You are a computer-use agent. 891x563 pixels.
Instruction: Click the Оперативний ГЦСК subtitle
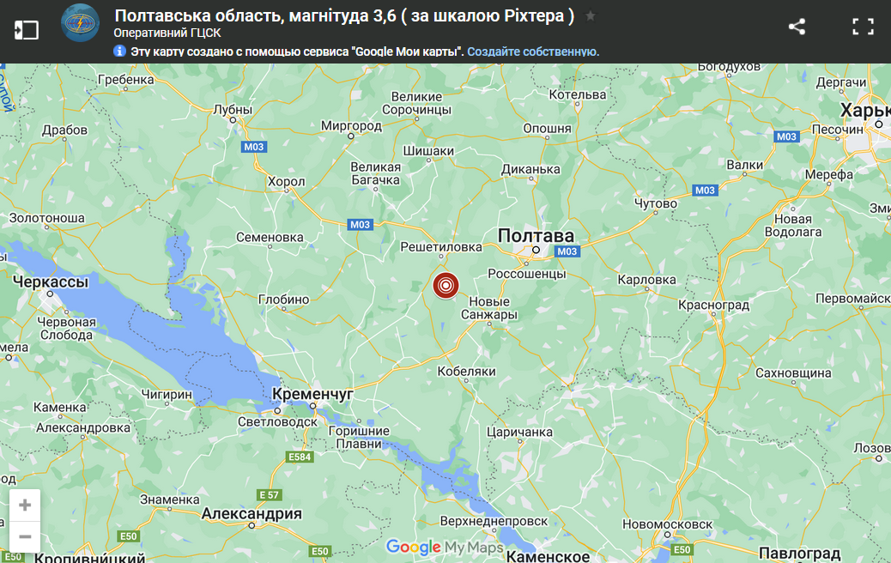point(167,33)
